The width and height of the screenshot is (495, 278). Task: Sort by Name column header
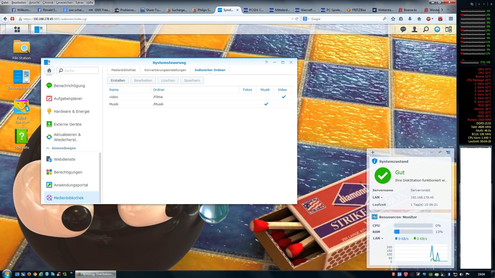[x=129, y=90]
